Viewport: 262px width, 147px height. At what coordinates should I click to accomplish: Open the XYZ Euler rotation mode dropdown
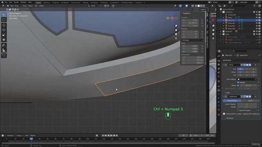(192, 40)
